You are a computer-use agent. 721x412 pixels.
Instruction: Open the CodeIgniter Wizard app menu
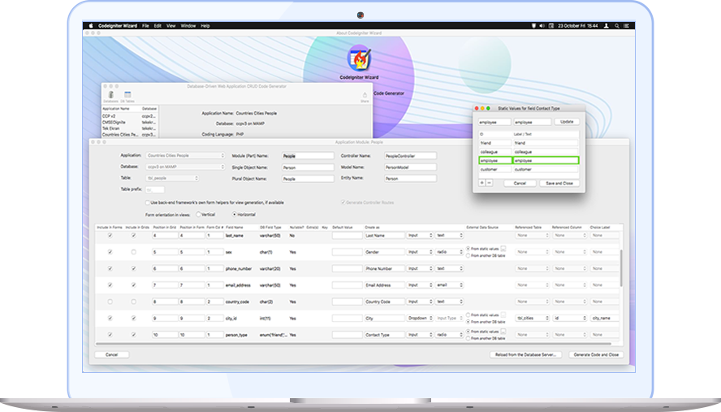coord(118,26)
